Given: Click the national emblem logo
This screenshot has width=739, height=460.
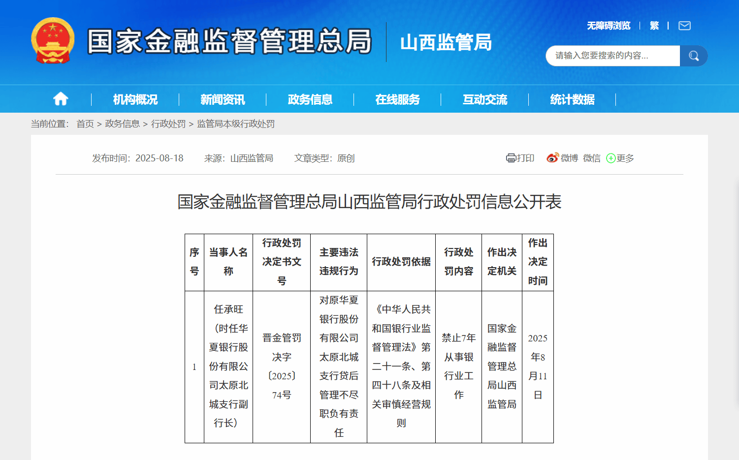Looking at the screenshot, I should (x=53, y=41).
